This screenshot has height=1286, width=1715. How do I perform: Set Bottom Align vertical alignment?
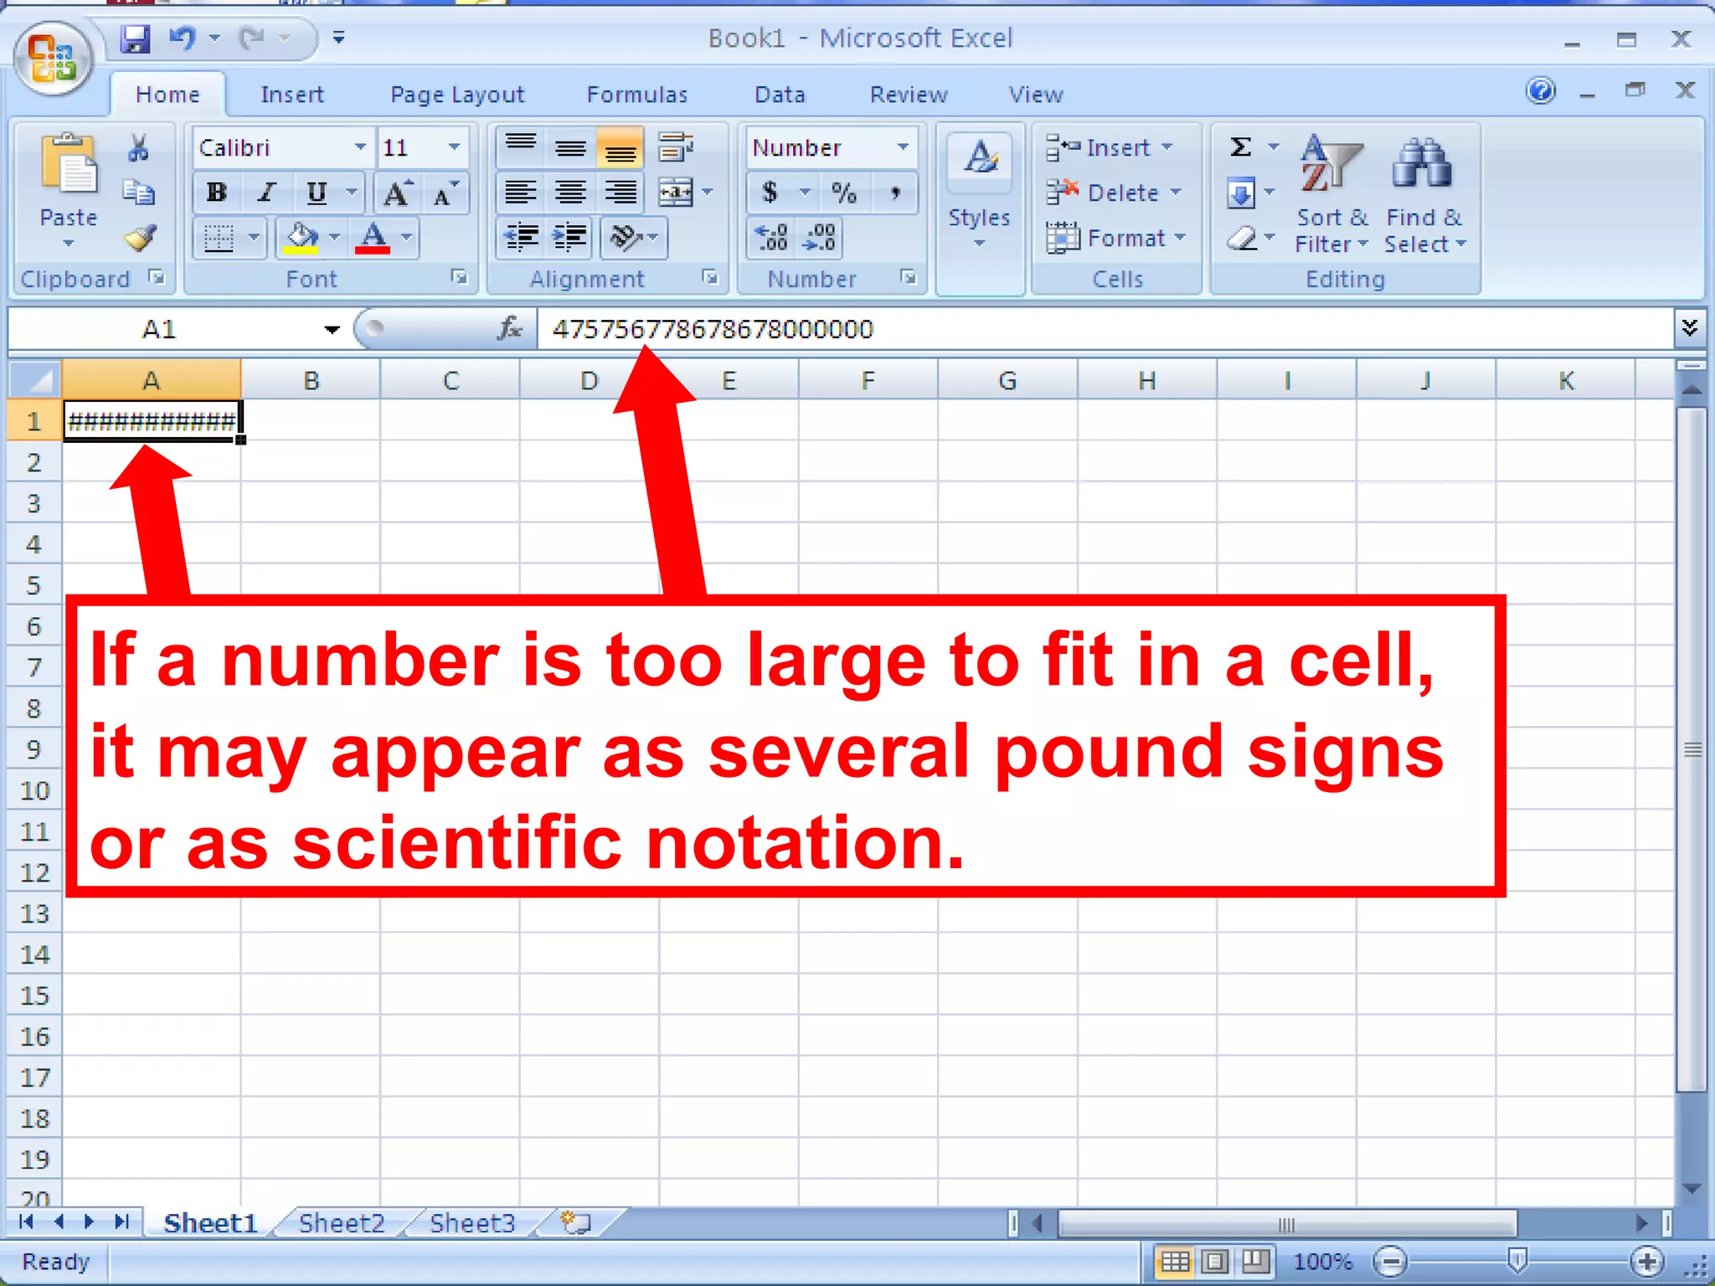point(621,148)
